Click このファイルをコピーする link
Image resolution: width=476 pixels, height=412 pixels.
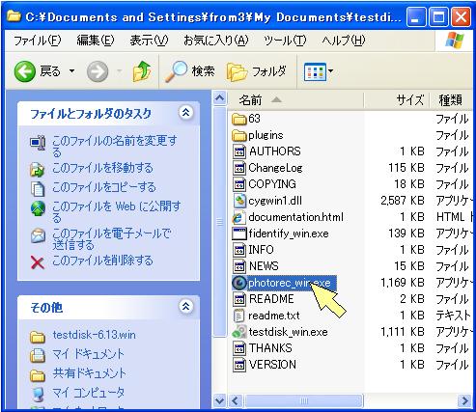104,187
